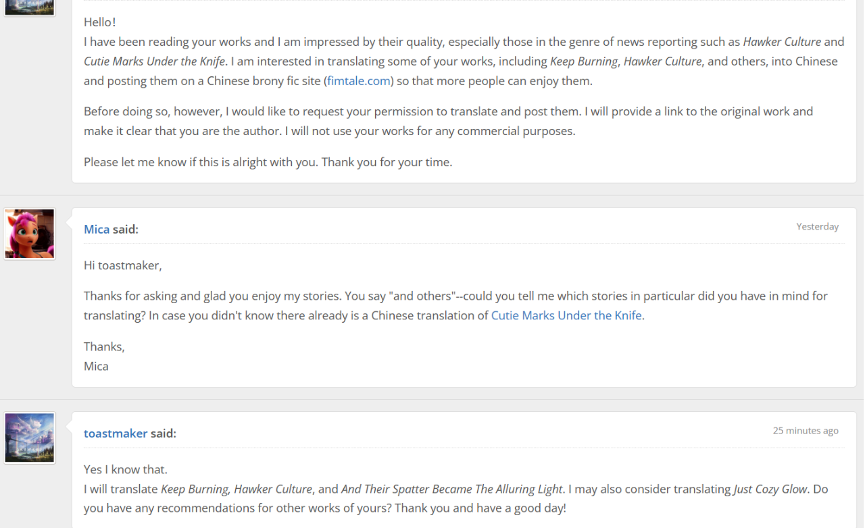Click the "Please let me know" closing sentence
This screenshot has width=865, height=528.
(x=268, y=162)
